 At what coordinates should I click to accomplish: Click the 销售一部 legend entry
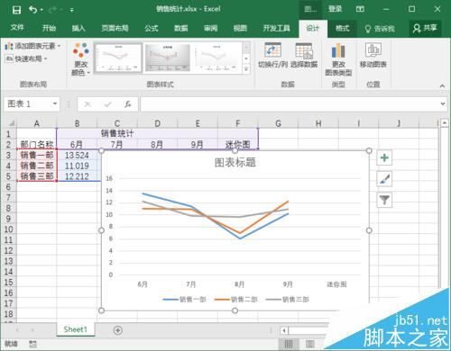185,300
